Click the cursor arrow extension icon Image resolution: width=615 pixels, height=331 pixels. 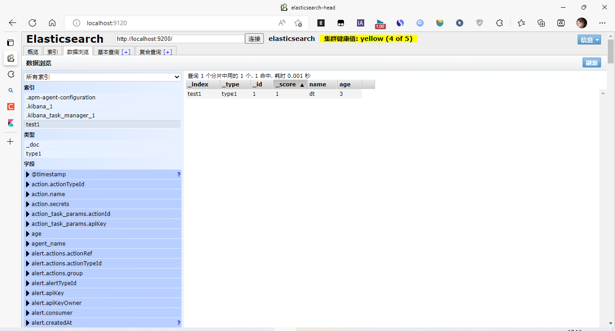(460, 23)
